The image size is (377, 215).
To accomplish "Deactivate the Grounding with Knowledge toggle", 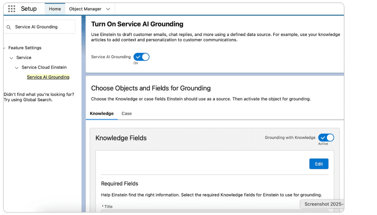I will [326, 138].
